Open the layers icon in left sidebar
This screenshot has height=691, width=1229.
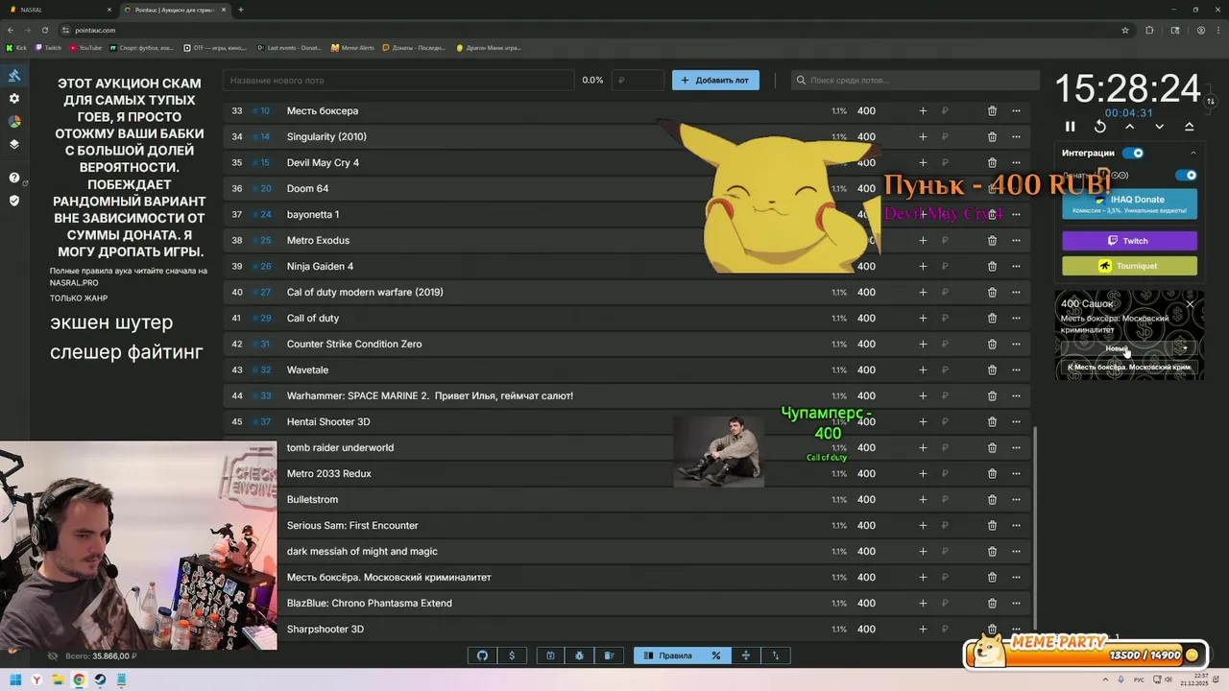tap(14, 145)
